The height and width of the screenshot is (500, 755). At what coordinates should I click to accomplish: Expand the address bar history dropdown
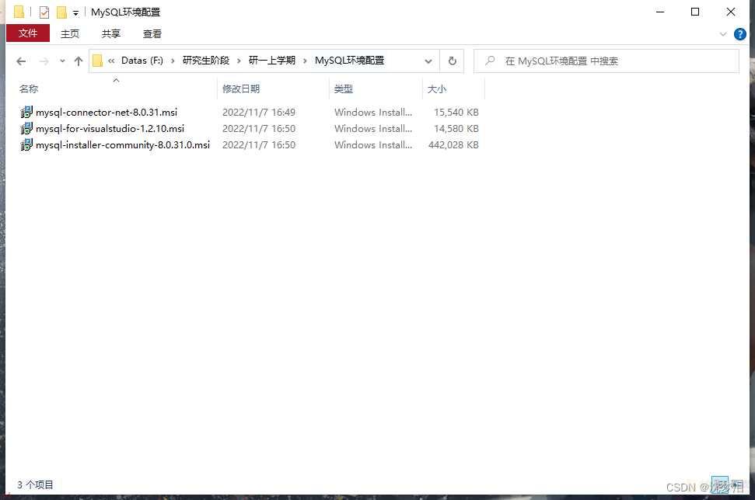pyautogui.click(x=428, y=61)
